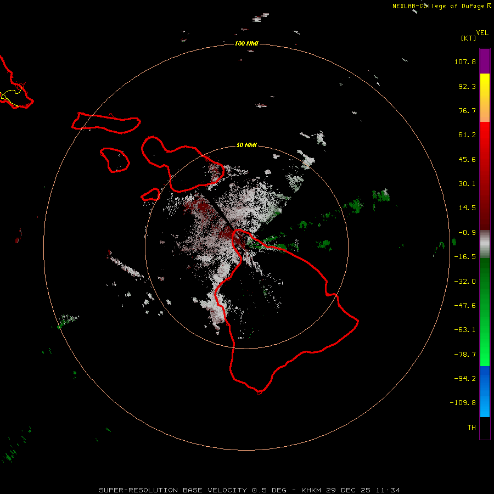Image resolution: width=494 pixels, height=494 pixels.
Task: Select the 14.5 legend value
Action: [467, 208]
